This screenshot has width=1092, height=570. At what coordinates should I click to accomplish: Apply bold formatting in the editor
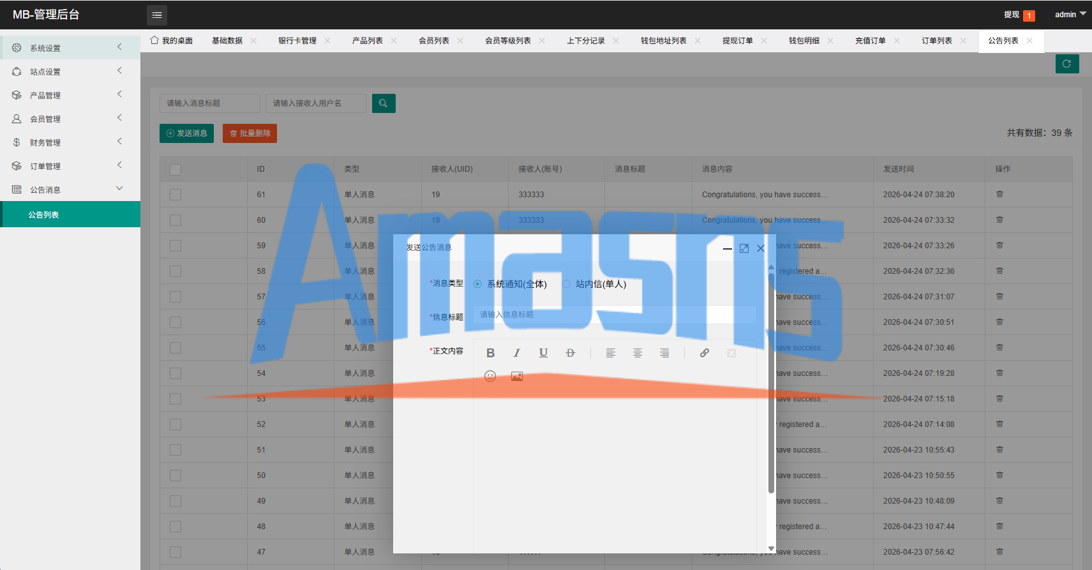pos(490,353)
